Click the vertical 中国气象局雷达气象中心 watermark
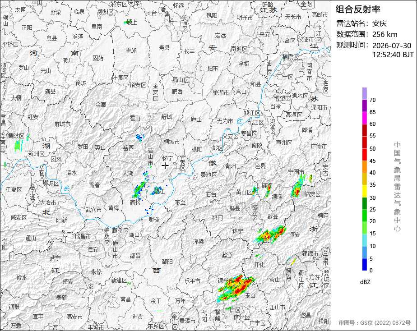 click(397, 187)
